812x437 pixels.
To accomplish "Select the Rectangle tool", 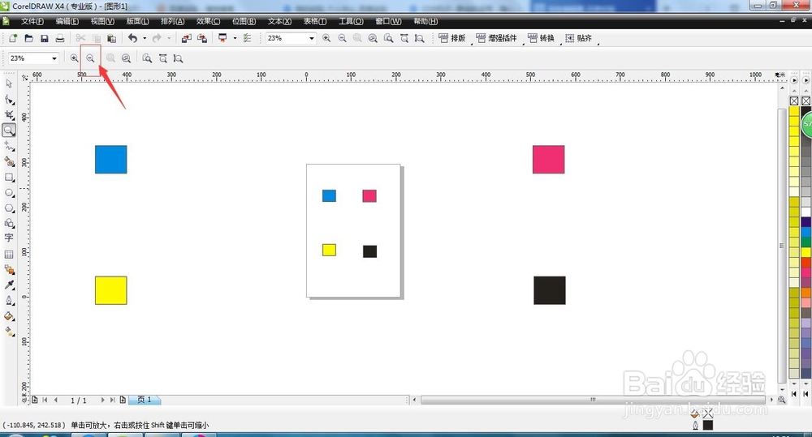I will coord(9,178).
